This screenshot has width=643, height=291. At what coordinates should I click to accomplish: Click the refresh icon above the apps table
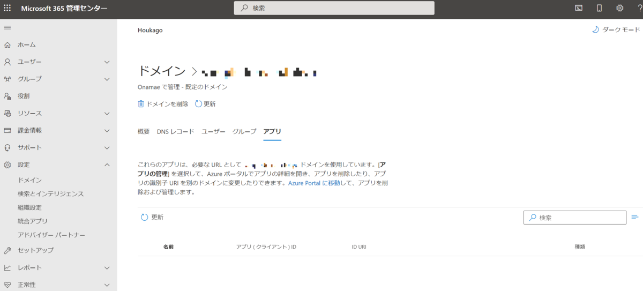144,218
